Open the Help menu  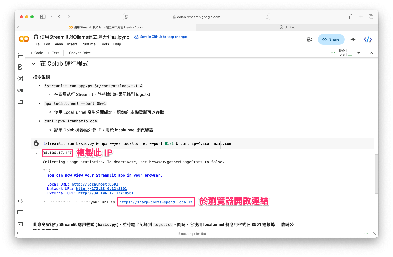(x=117, y=44)
